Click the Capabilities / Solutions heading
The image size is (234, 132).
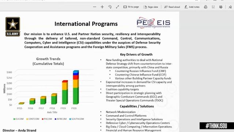(137, 106)
